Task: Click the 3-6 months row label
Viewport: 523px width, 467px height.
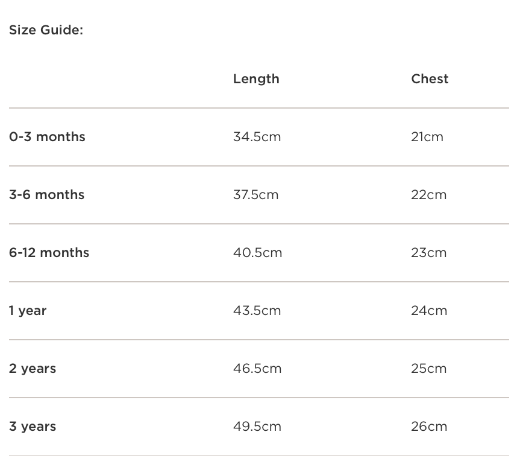Action: (x=46, y=195)
